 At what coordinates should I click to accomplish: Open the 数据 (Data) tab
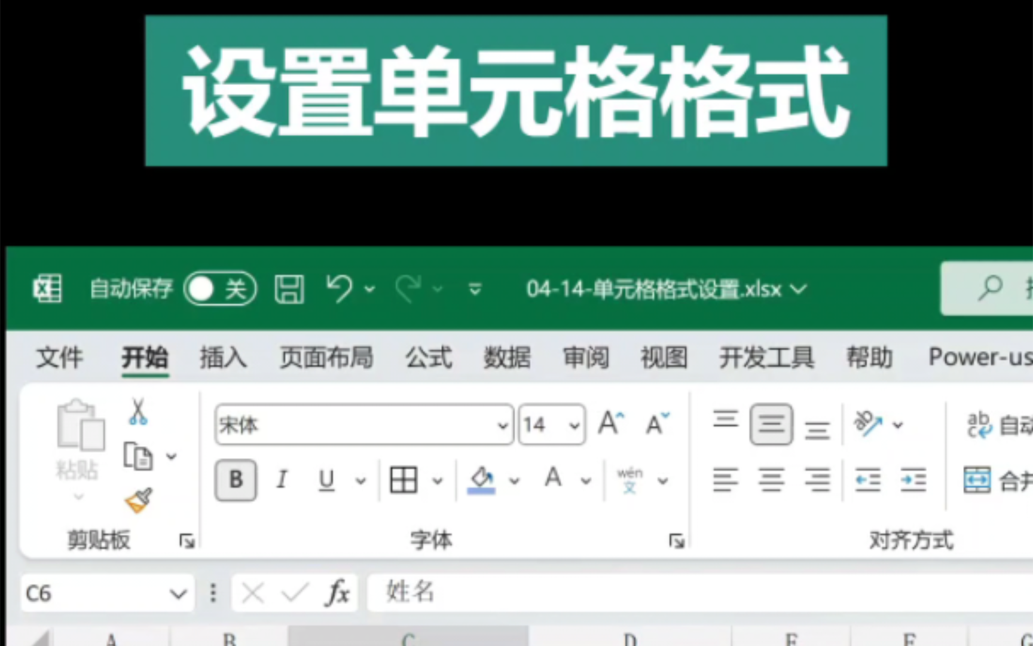pos(507,358)
